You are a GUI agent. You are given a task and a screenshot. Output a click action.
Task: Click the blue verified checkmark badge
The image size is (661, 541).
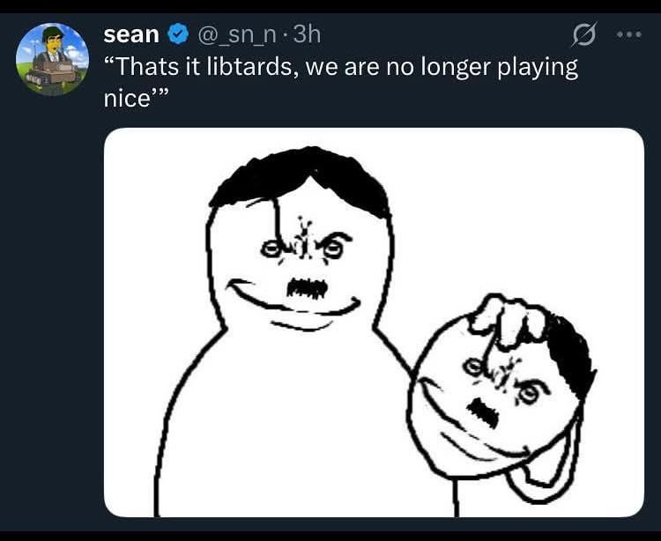coord(178,34)
